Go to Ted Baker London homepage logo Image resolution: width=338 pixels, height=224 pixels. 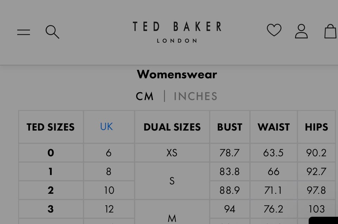177,32
